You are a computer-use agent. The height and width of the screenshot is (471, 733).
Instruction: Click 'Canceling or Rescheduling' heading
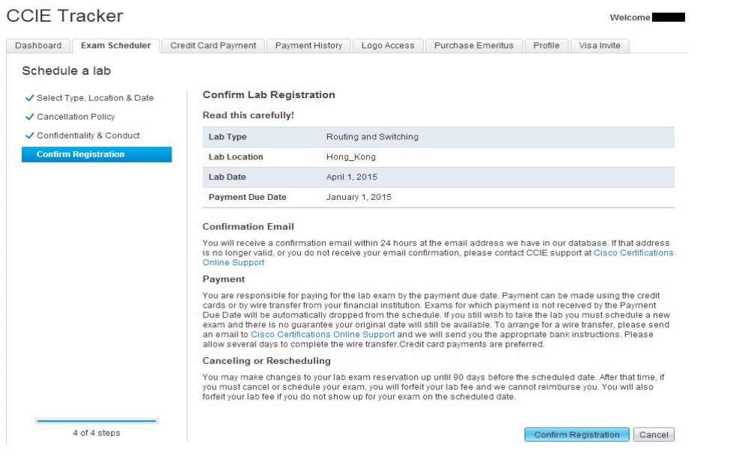267,361
